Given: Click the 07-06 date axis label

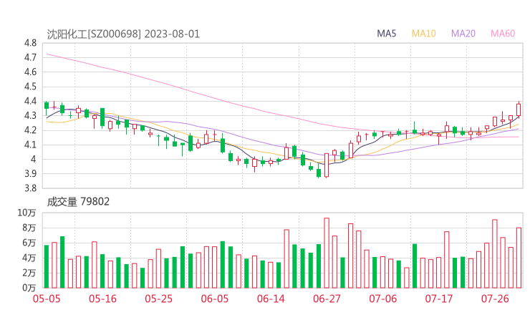Looking at the screenshot, I should click(383, 299).
